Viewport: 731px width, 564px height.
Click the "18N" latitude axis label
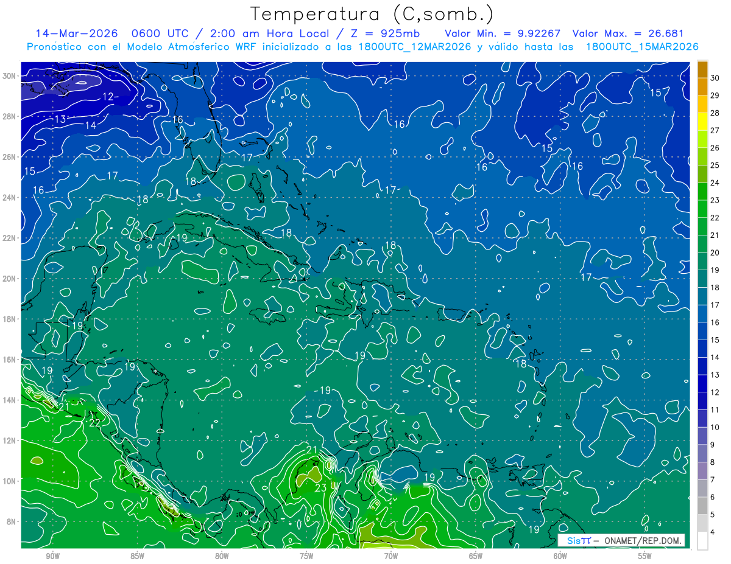coord(10,319)
